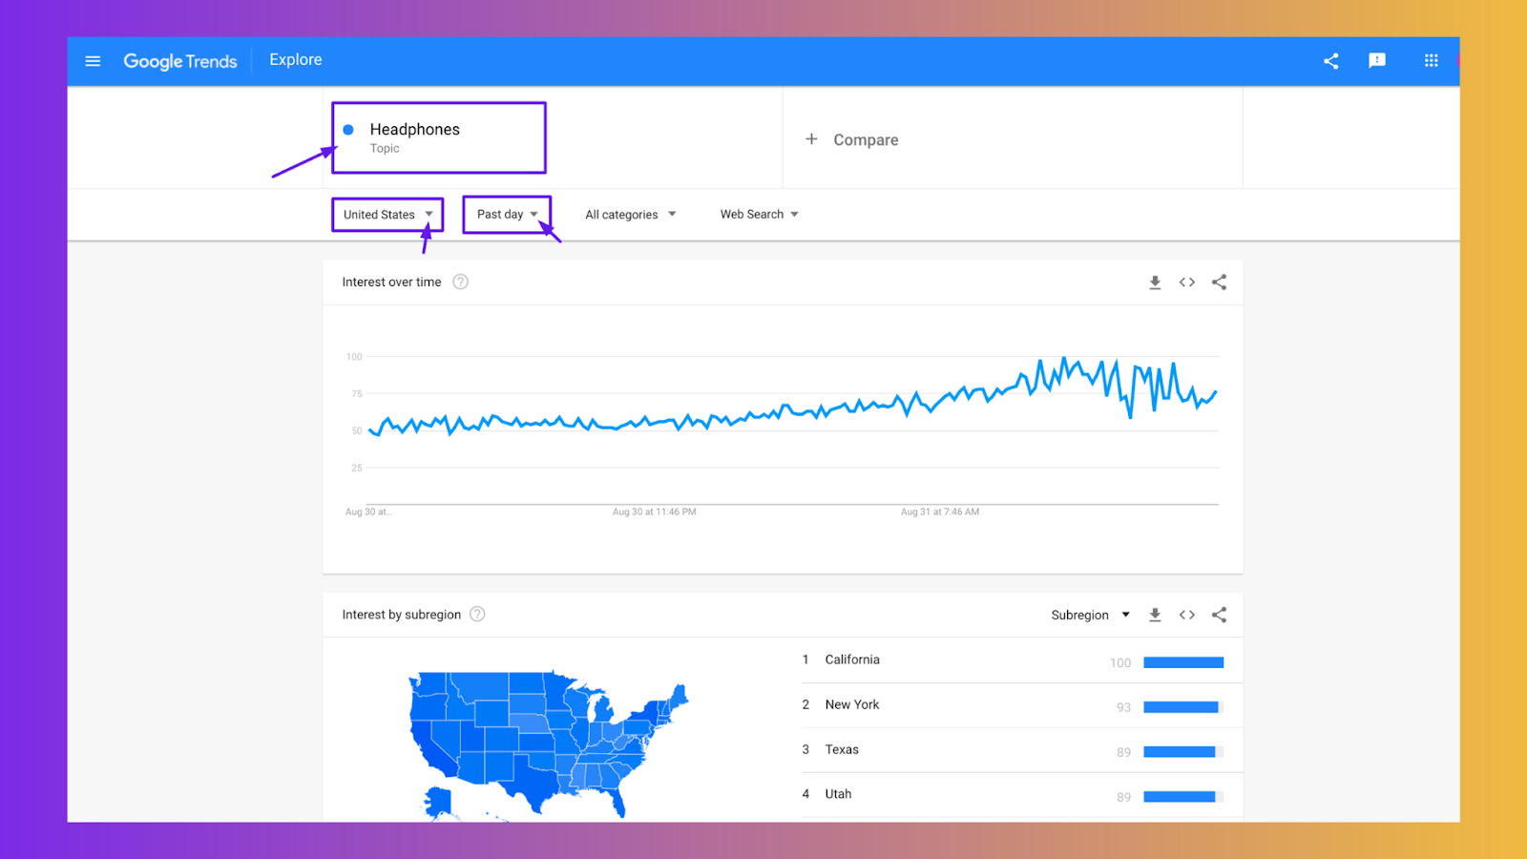
Task: Click the Google Trends logo
Action: click(180, 61)
